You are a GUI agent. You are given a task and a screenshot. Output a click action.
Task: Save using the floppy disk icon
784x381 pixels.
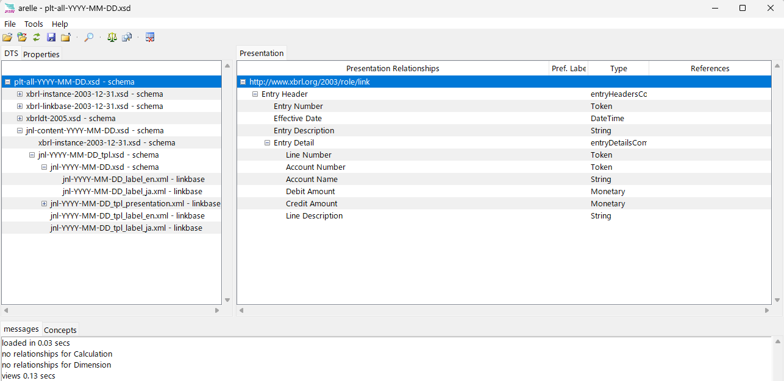pyautogui.click(x=51, y=37)
